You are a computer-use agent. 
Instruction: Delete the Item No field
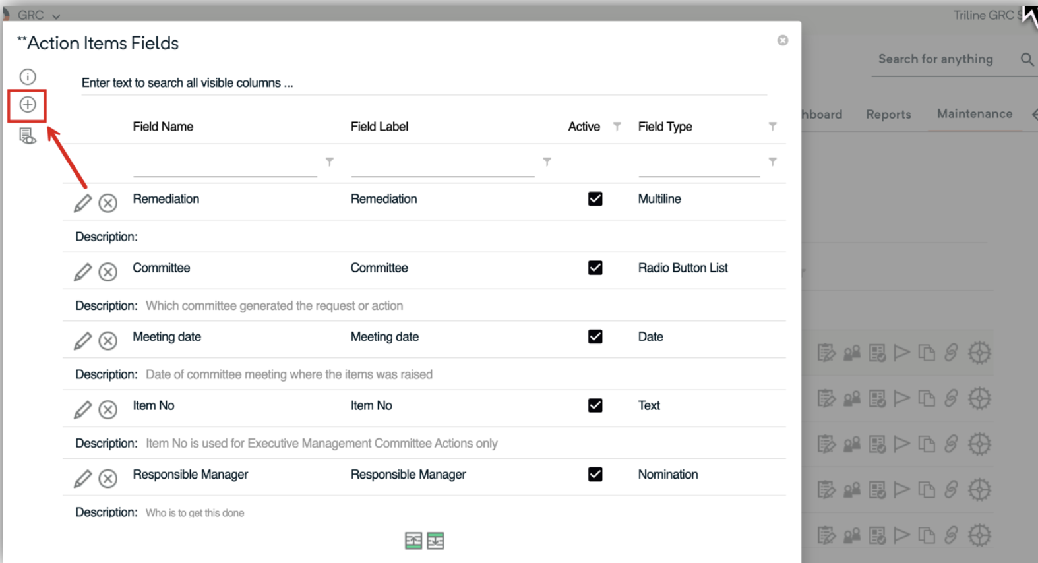pos(108,409)
